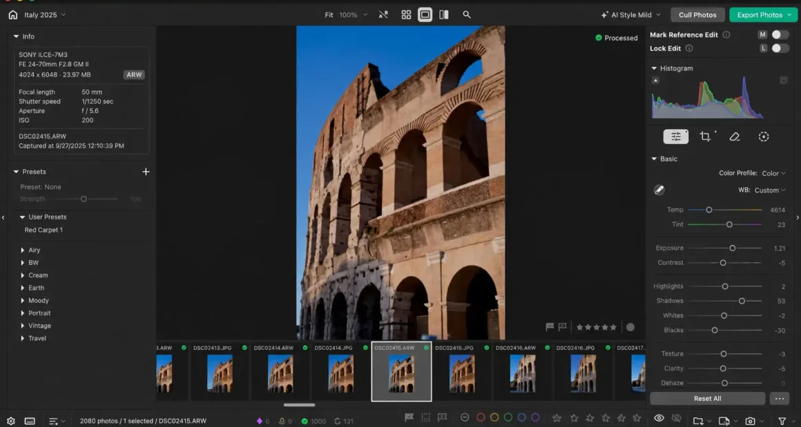This screenshot has width=801, height=427.
Task: Apply the Red Carpet 1 preset
Action: click(x=44, y=230)
